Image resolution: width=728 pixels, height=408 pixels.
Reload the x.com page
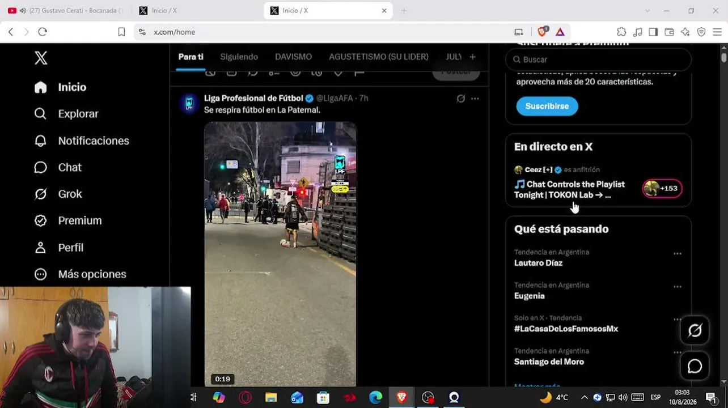click(x=43, y=32)
